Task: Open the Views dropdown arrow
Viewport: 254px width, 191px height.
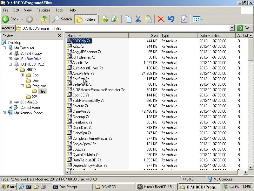Action: (x=202, y=19)
